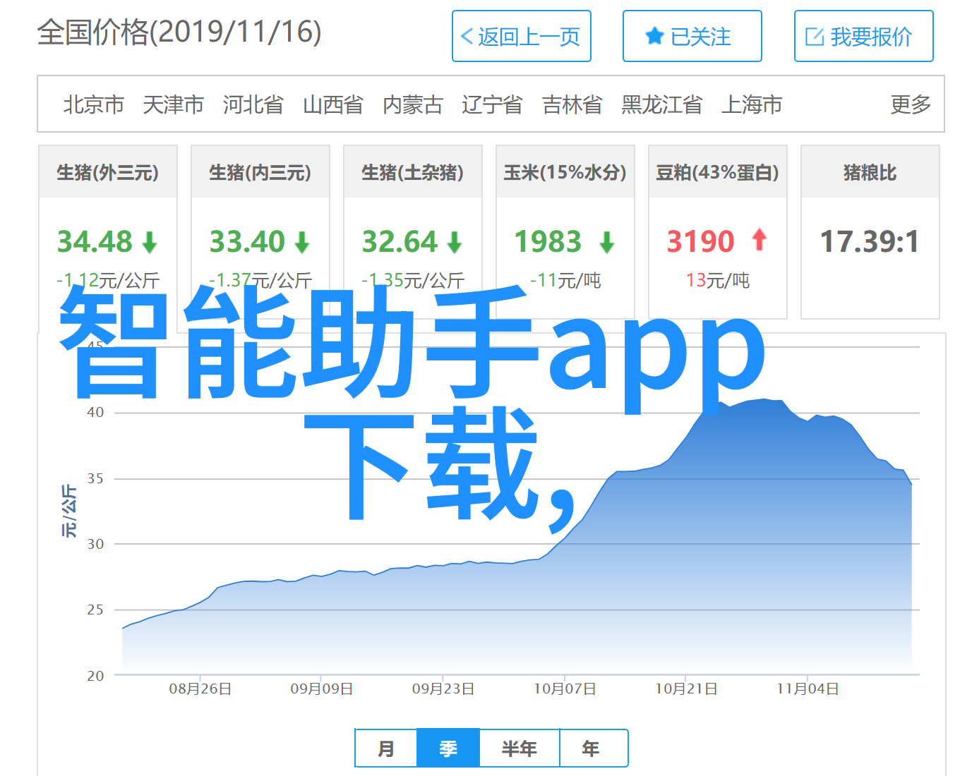Select 内蒙古 region
This screenshot has height=776, width=960.
[413, 104]
